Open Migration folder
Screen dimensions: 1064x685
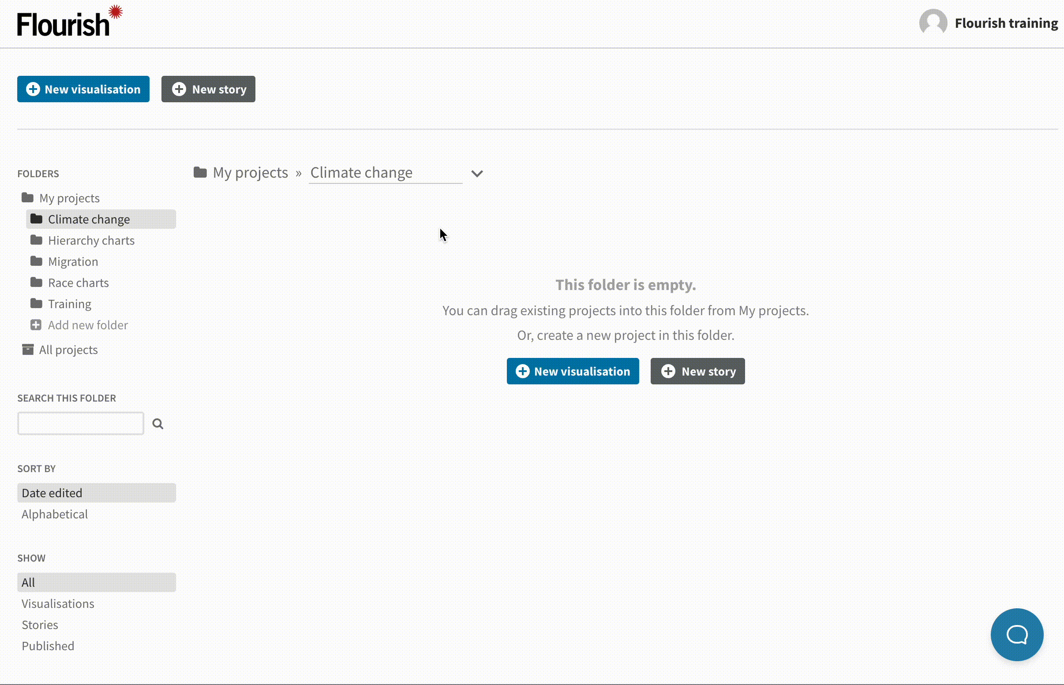coord(73,261)
